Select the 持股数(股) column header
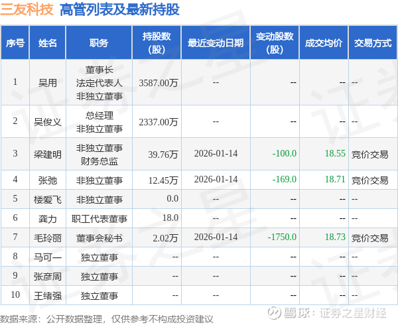398x325 pixels. click(157, 43)
